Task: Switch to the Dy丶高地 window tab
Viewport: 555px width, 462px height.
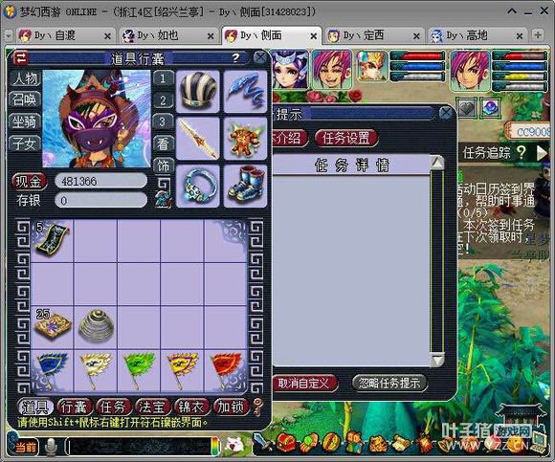Action: coord(477,35)
